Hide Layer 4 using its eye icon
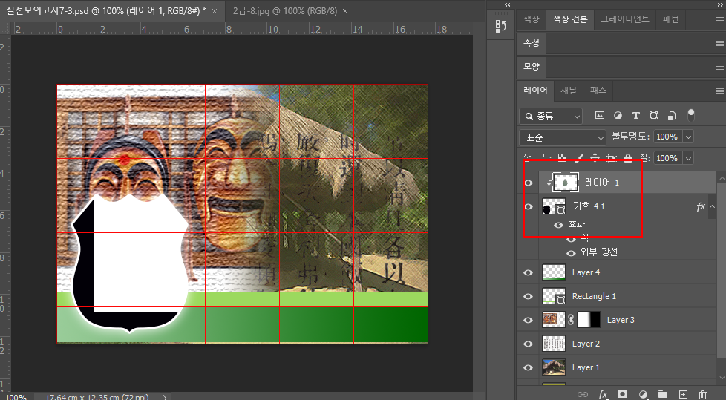Viewport: 726px width, 400px height. pos(529,272)
